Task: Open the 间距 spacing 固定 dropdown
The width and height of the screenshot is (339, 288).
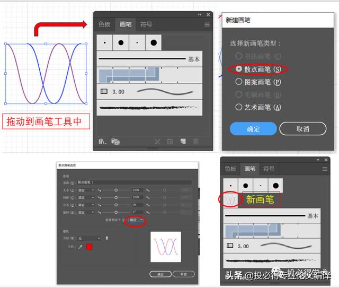Action: 86,197
